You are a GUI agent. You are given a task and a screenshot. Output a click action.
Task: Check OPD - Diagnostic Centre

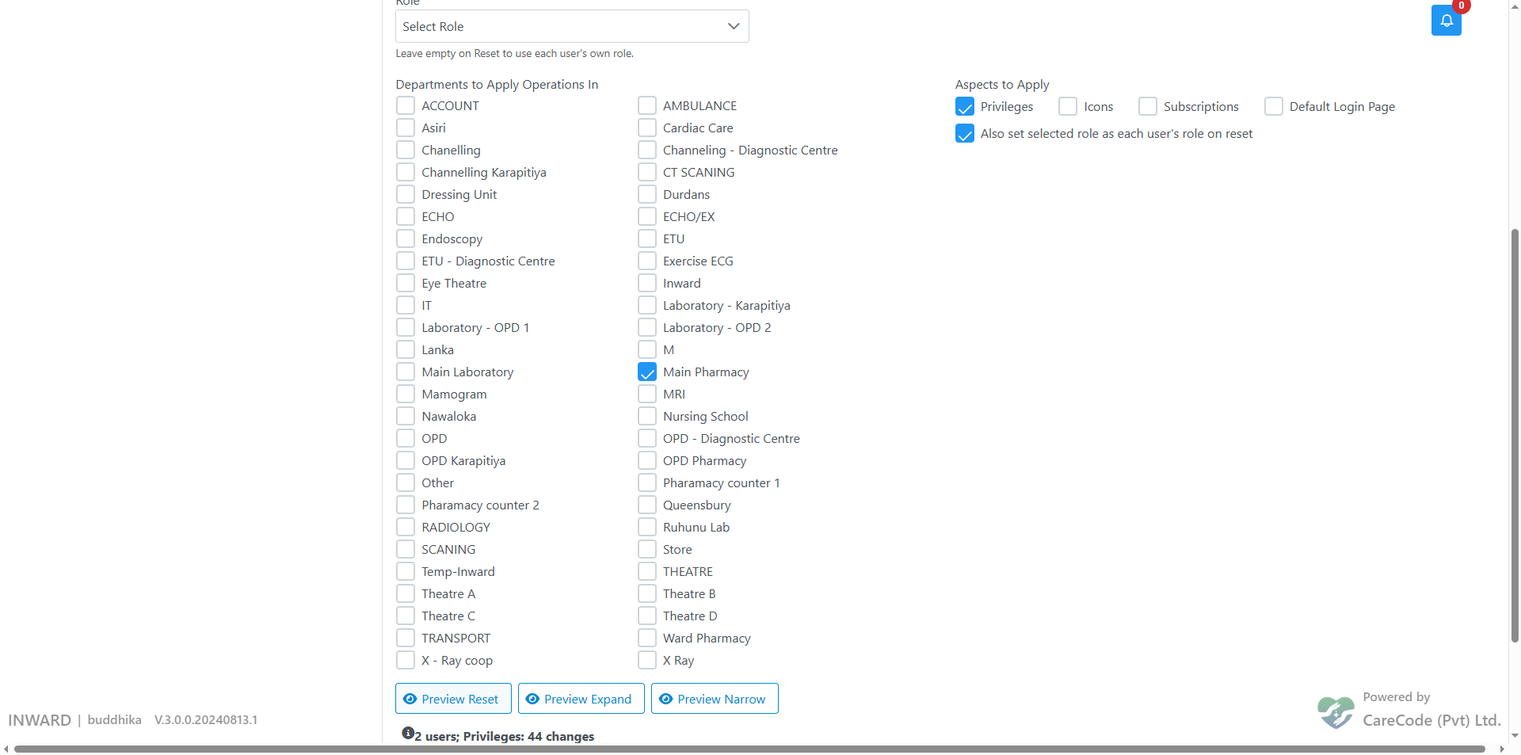click(646, 438)
